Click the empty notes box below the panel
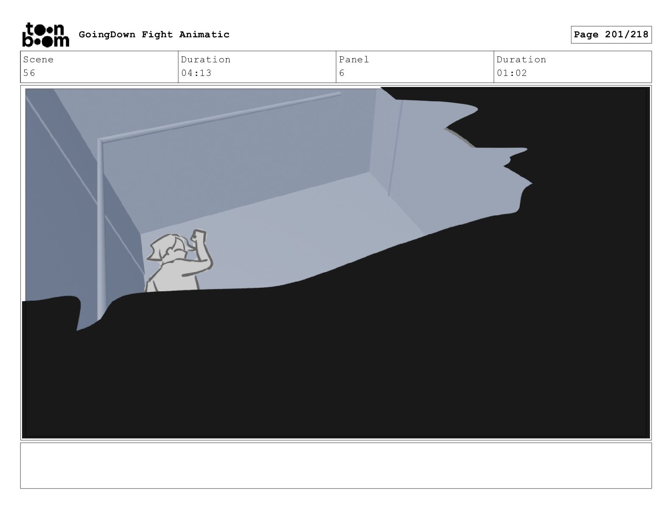This screenshot has height=519, width=672. pyautogui.click(x=336, y=466)
